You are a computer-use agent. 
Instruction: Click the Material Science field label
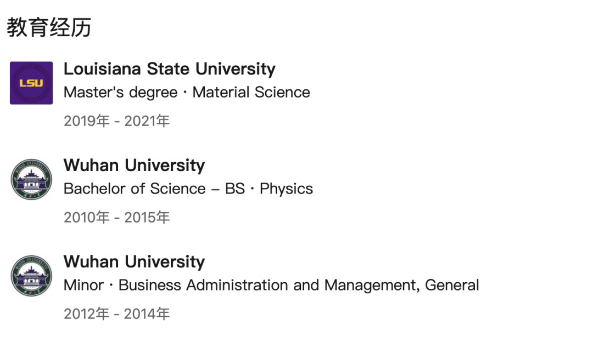point(251,93)
